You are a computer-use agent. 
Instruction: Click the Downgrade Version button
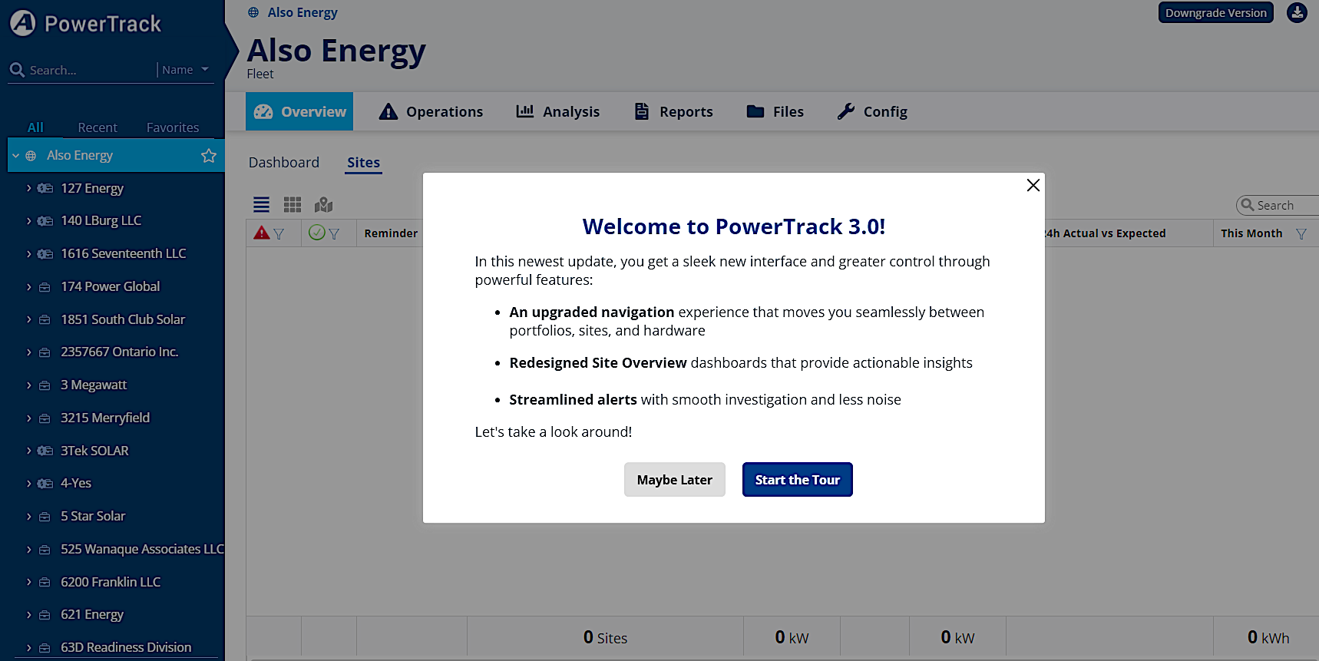(1216, 12)
